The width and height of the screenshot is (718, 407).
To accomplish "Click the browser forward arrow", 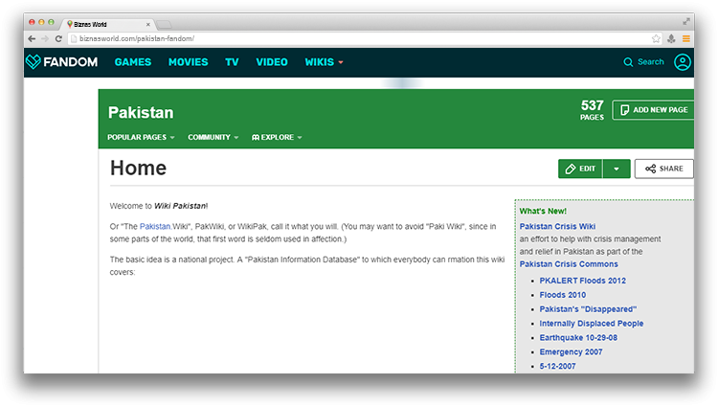I will click(x=45, y=38).
